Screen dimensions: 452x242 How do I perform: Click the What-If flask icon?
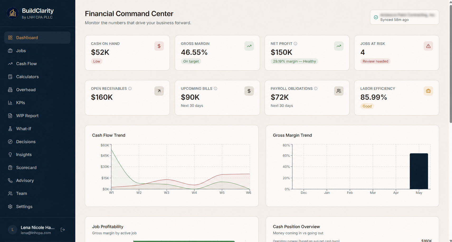[x=10, y=129]
